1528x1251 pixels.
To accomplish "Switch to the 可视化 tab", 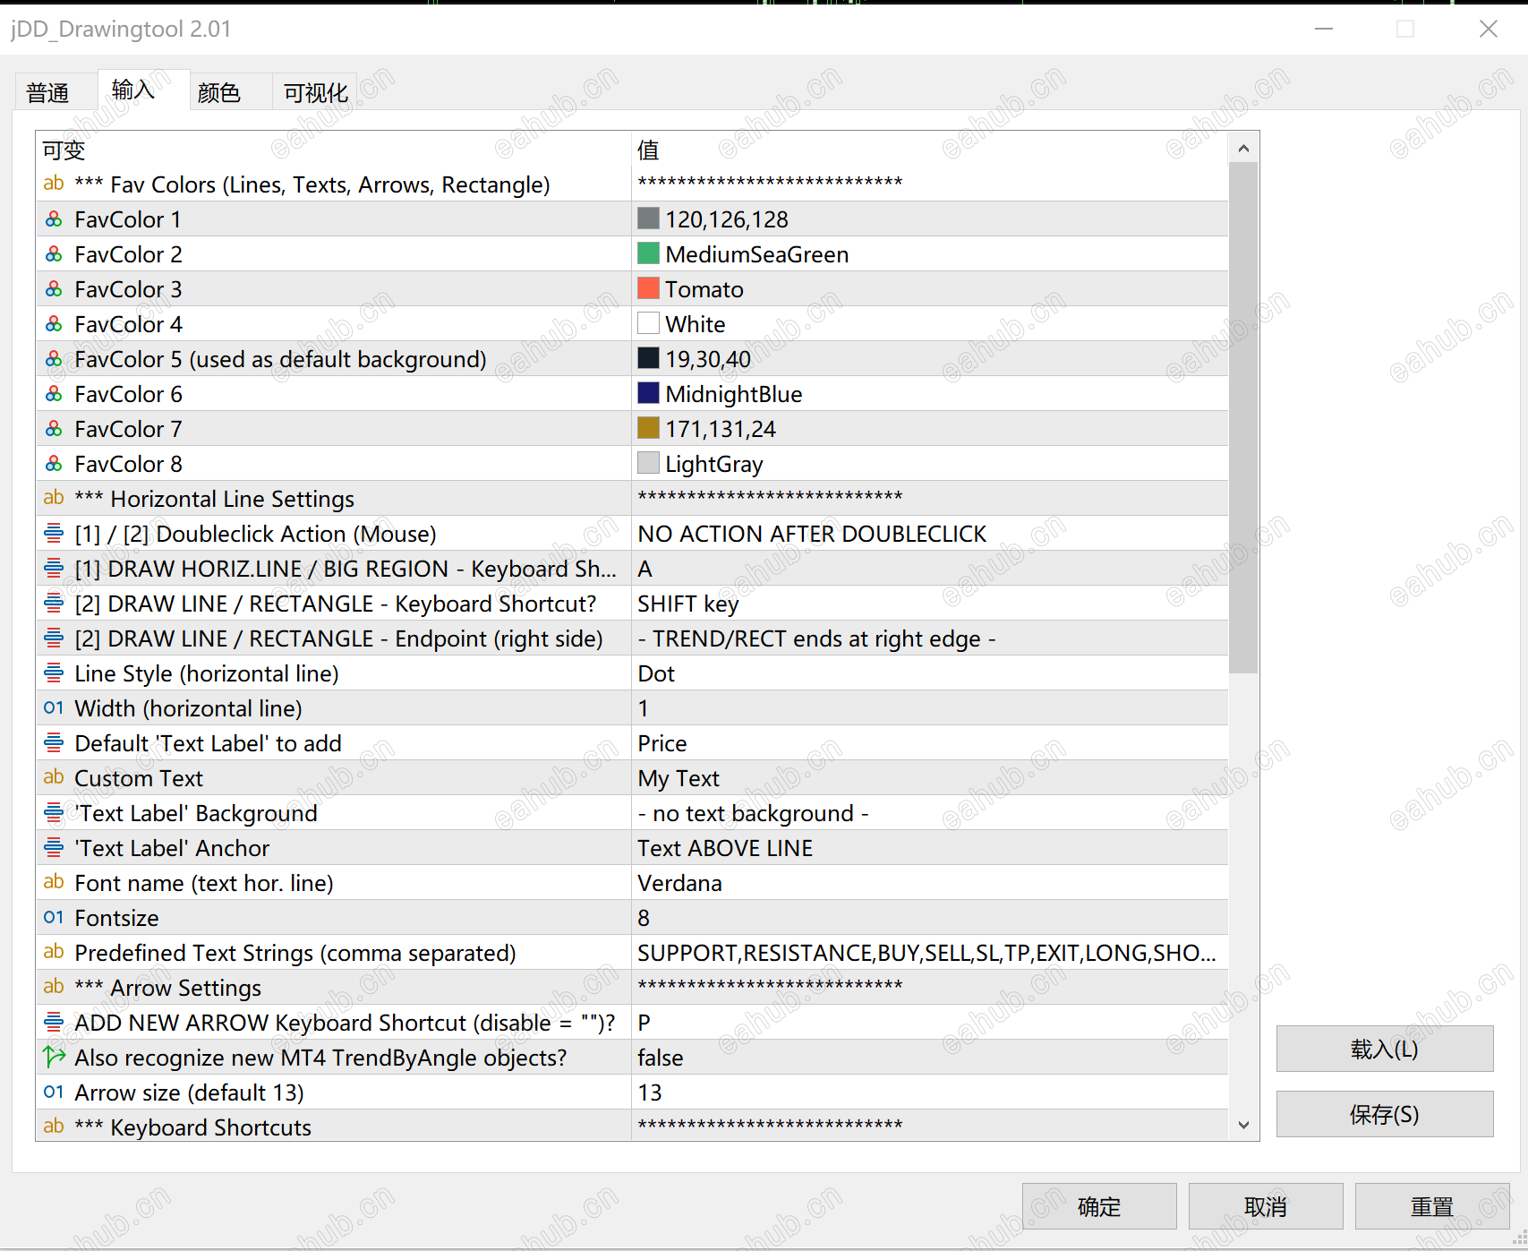I will tap(315, 92).
